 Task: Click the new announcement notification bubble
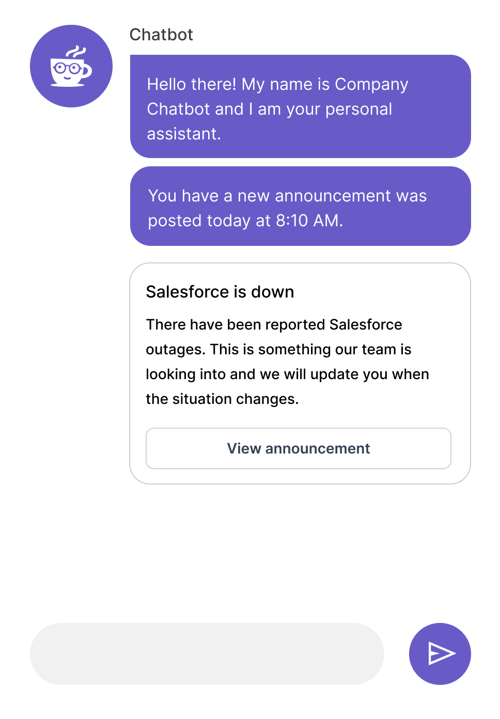(300, 206)
